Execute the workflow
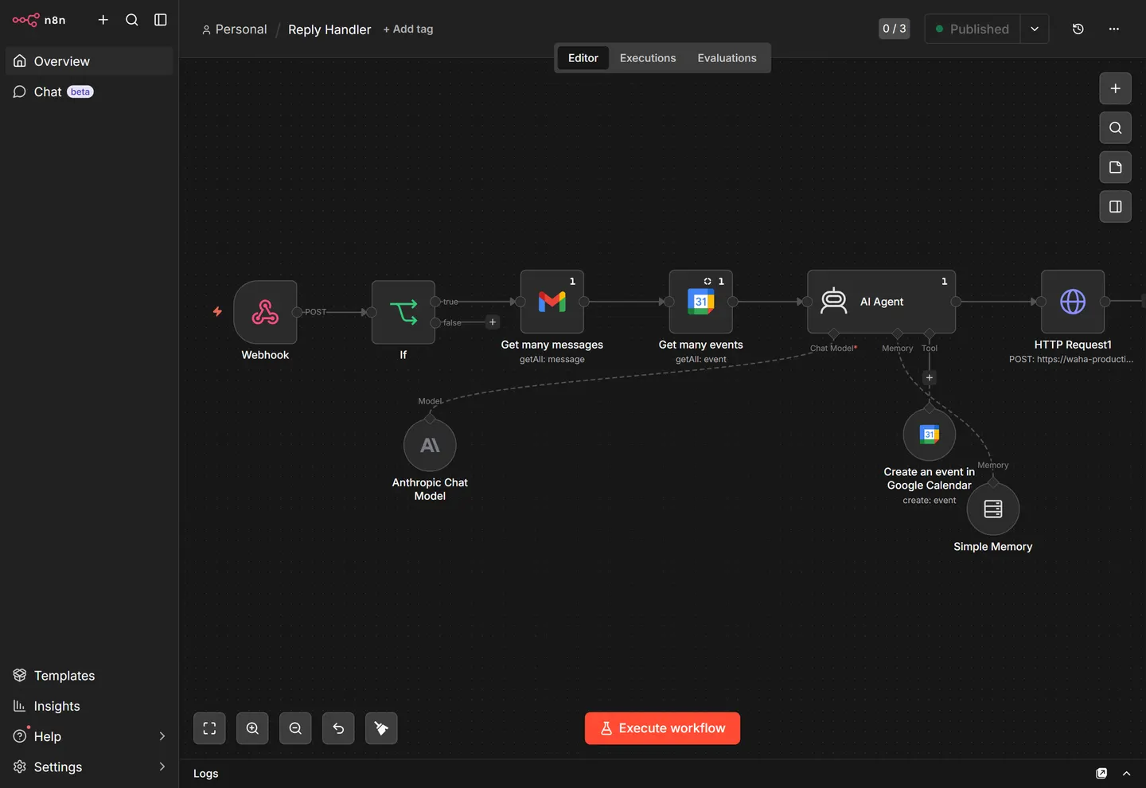The height and width of the screenshot is (788, 1146). (662, 728)
